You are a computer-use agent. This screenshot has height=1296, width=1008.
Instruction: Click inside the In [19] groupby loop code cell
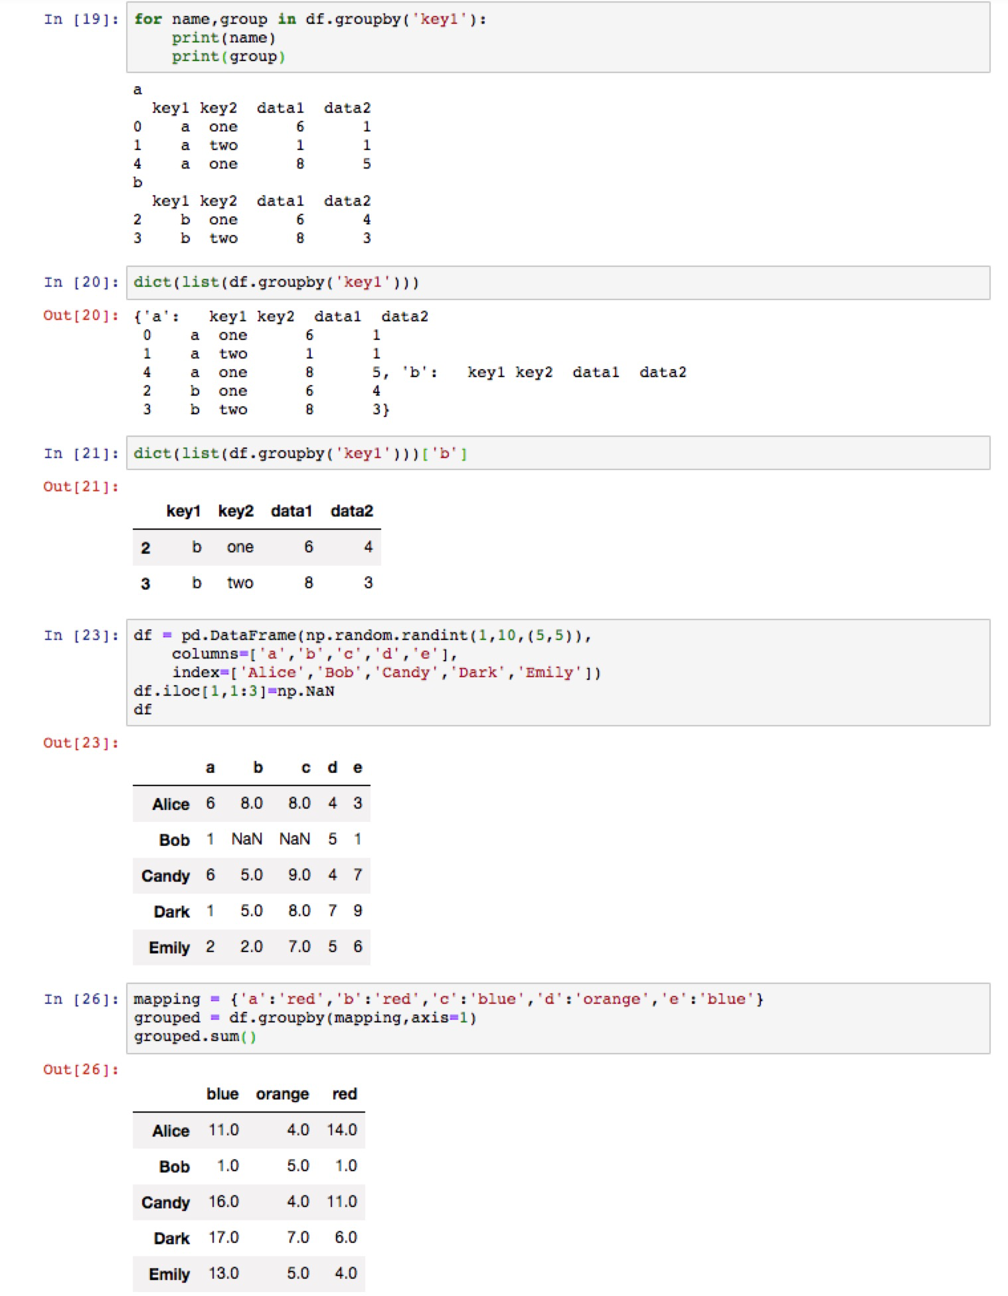(558, 37)
